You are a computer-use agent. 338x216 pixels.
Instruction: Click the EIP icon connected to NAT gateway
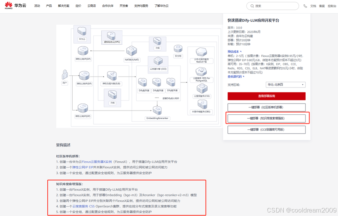point(83,51)
